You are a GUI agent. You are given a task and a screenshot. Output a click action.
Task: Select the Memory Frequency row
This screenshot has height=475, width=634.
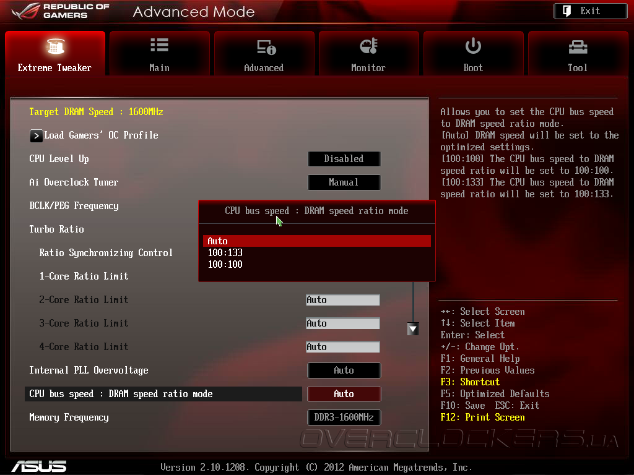click(x=69, y=417)
